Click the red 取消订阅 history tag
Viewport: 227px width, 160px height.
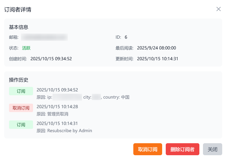coord(21,108)
